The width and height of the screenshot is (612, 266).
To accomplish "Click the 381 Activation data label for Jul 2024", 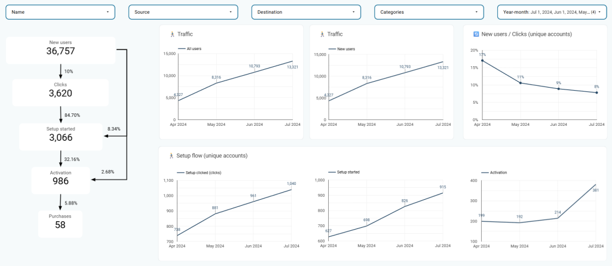I will click(595, 190).
